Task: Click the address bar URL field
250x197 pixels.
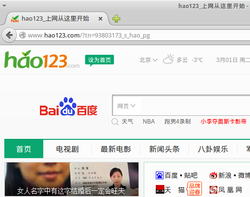Action: [133, 36]
